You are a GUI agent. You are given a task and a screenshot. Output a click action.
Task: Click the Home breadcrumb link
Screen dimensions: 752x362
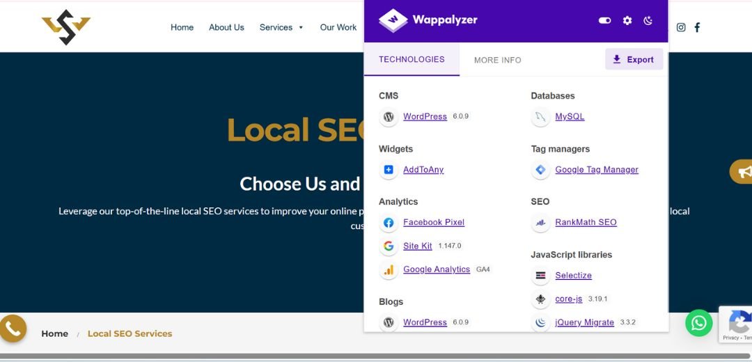[x=55, y=333]
